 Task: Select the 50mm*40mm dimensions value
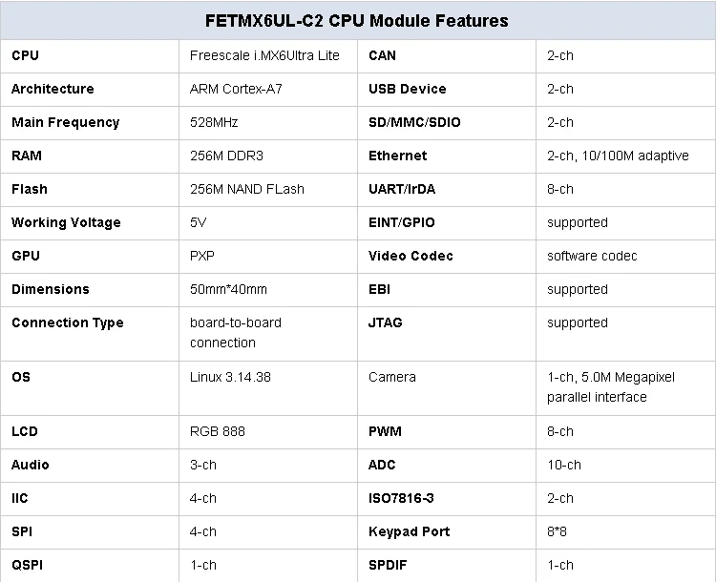coord(228,289)
